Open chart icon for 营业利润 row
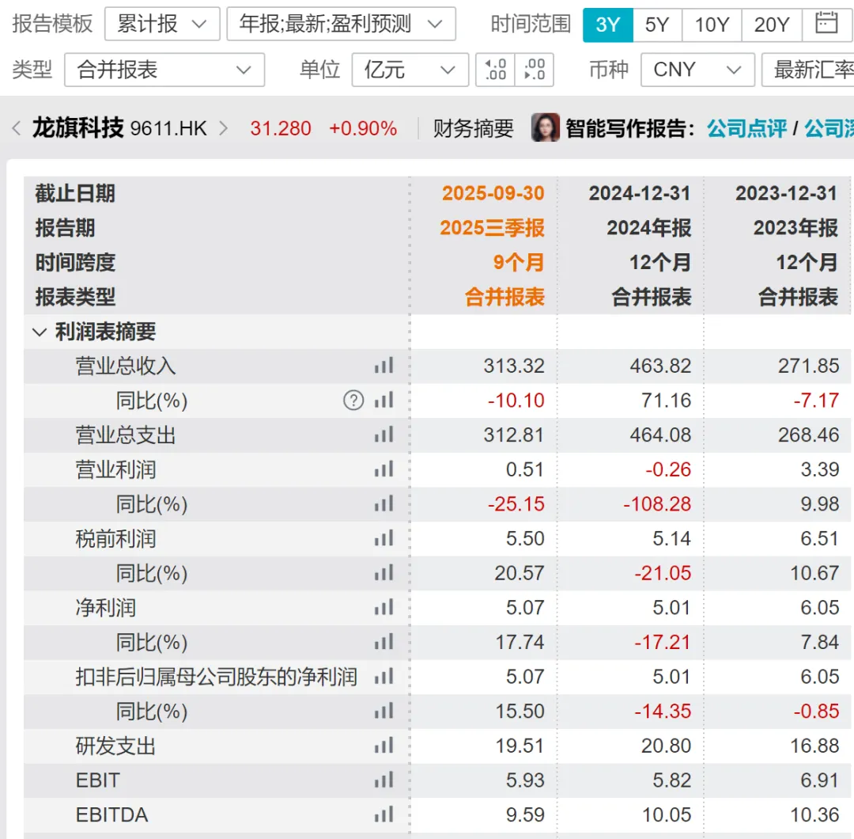This screenshot has width=854, height=839. [384, 469]
